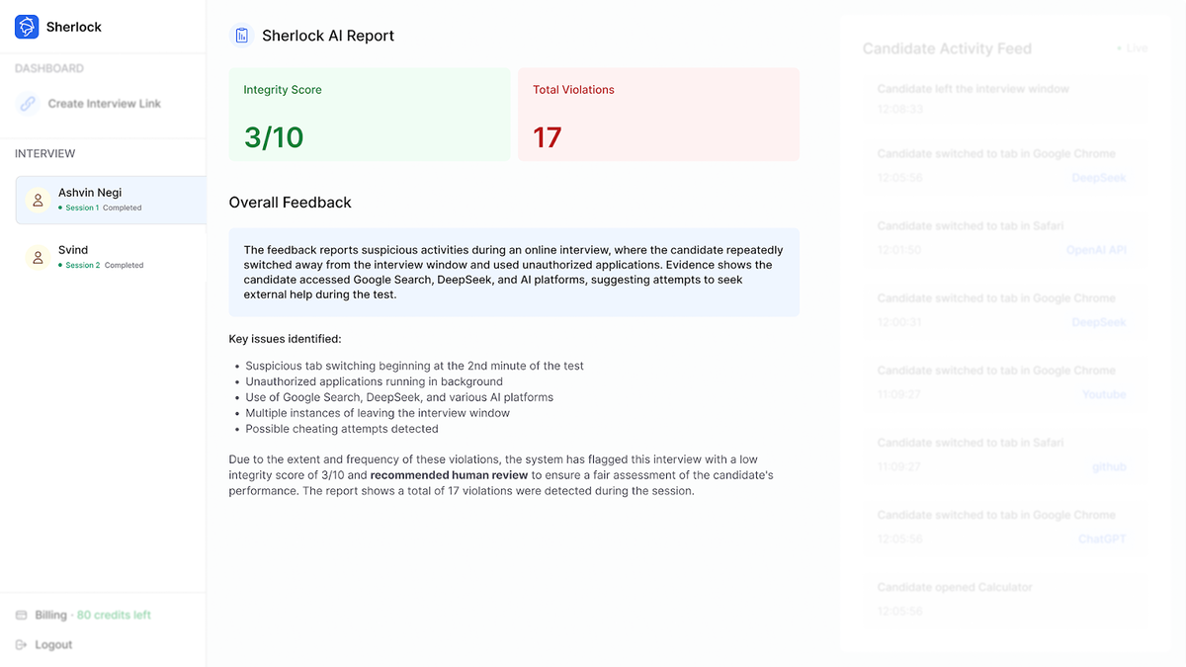
Task: Click the Integrity Score 3/10 card
Action: pos(370,114)
